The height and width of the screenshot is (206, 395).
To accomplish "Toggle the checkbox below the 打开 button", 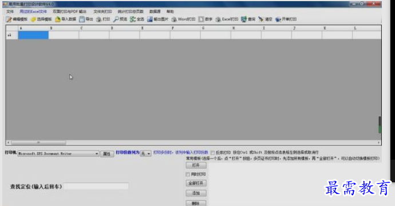I will 187,175.
